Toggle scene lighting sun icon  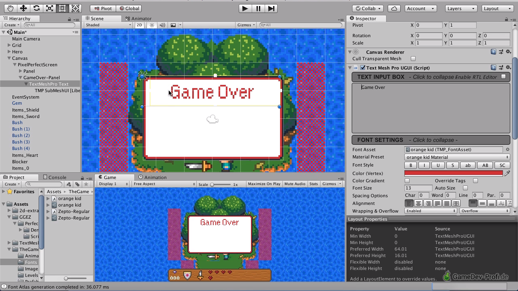point(152,25)
